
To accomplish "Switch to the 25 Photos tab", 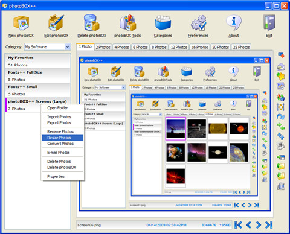I will tap(241, 47).
